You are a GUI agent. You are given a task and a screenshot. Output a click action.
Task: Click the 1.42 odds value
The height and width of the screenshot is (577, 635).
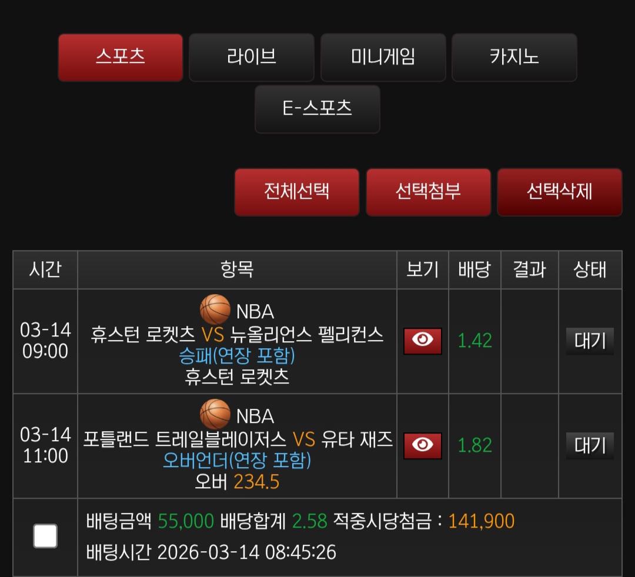point(474,341)
